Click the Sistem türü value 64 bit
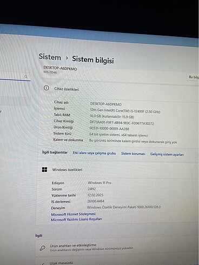Image resolution: width=199 pixels, height=265 pixels. tap(118, 135)
